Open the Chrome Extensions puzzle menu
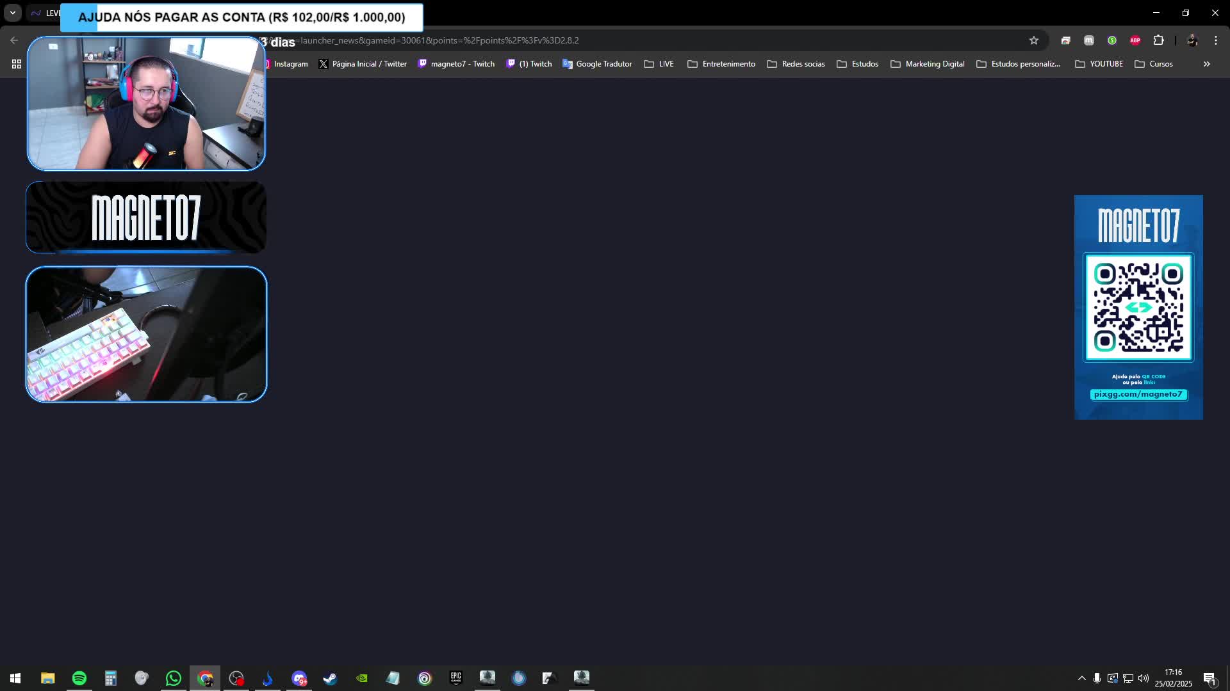This screenshot has width=1230, height=691. (x=1158, y=40)
